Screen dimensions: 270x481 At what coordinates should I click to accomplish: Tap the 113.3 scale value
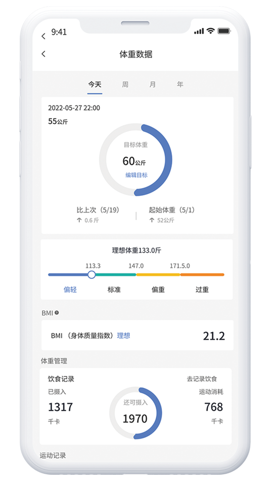(93, 266)
